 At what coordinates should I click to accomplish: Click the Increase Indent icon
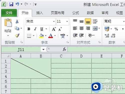(81, 35)
